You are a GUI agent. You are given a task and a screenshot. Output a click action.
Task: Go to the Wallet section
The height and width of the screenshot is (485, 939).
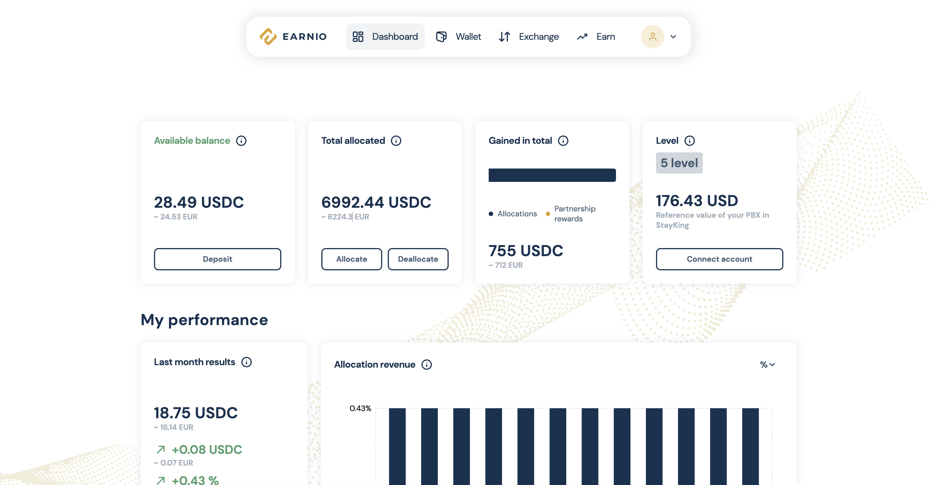tap(459, 36)
